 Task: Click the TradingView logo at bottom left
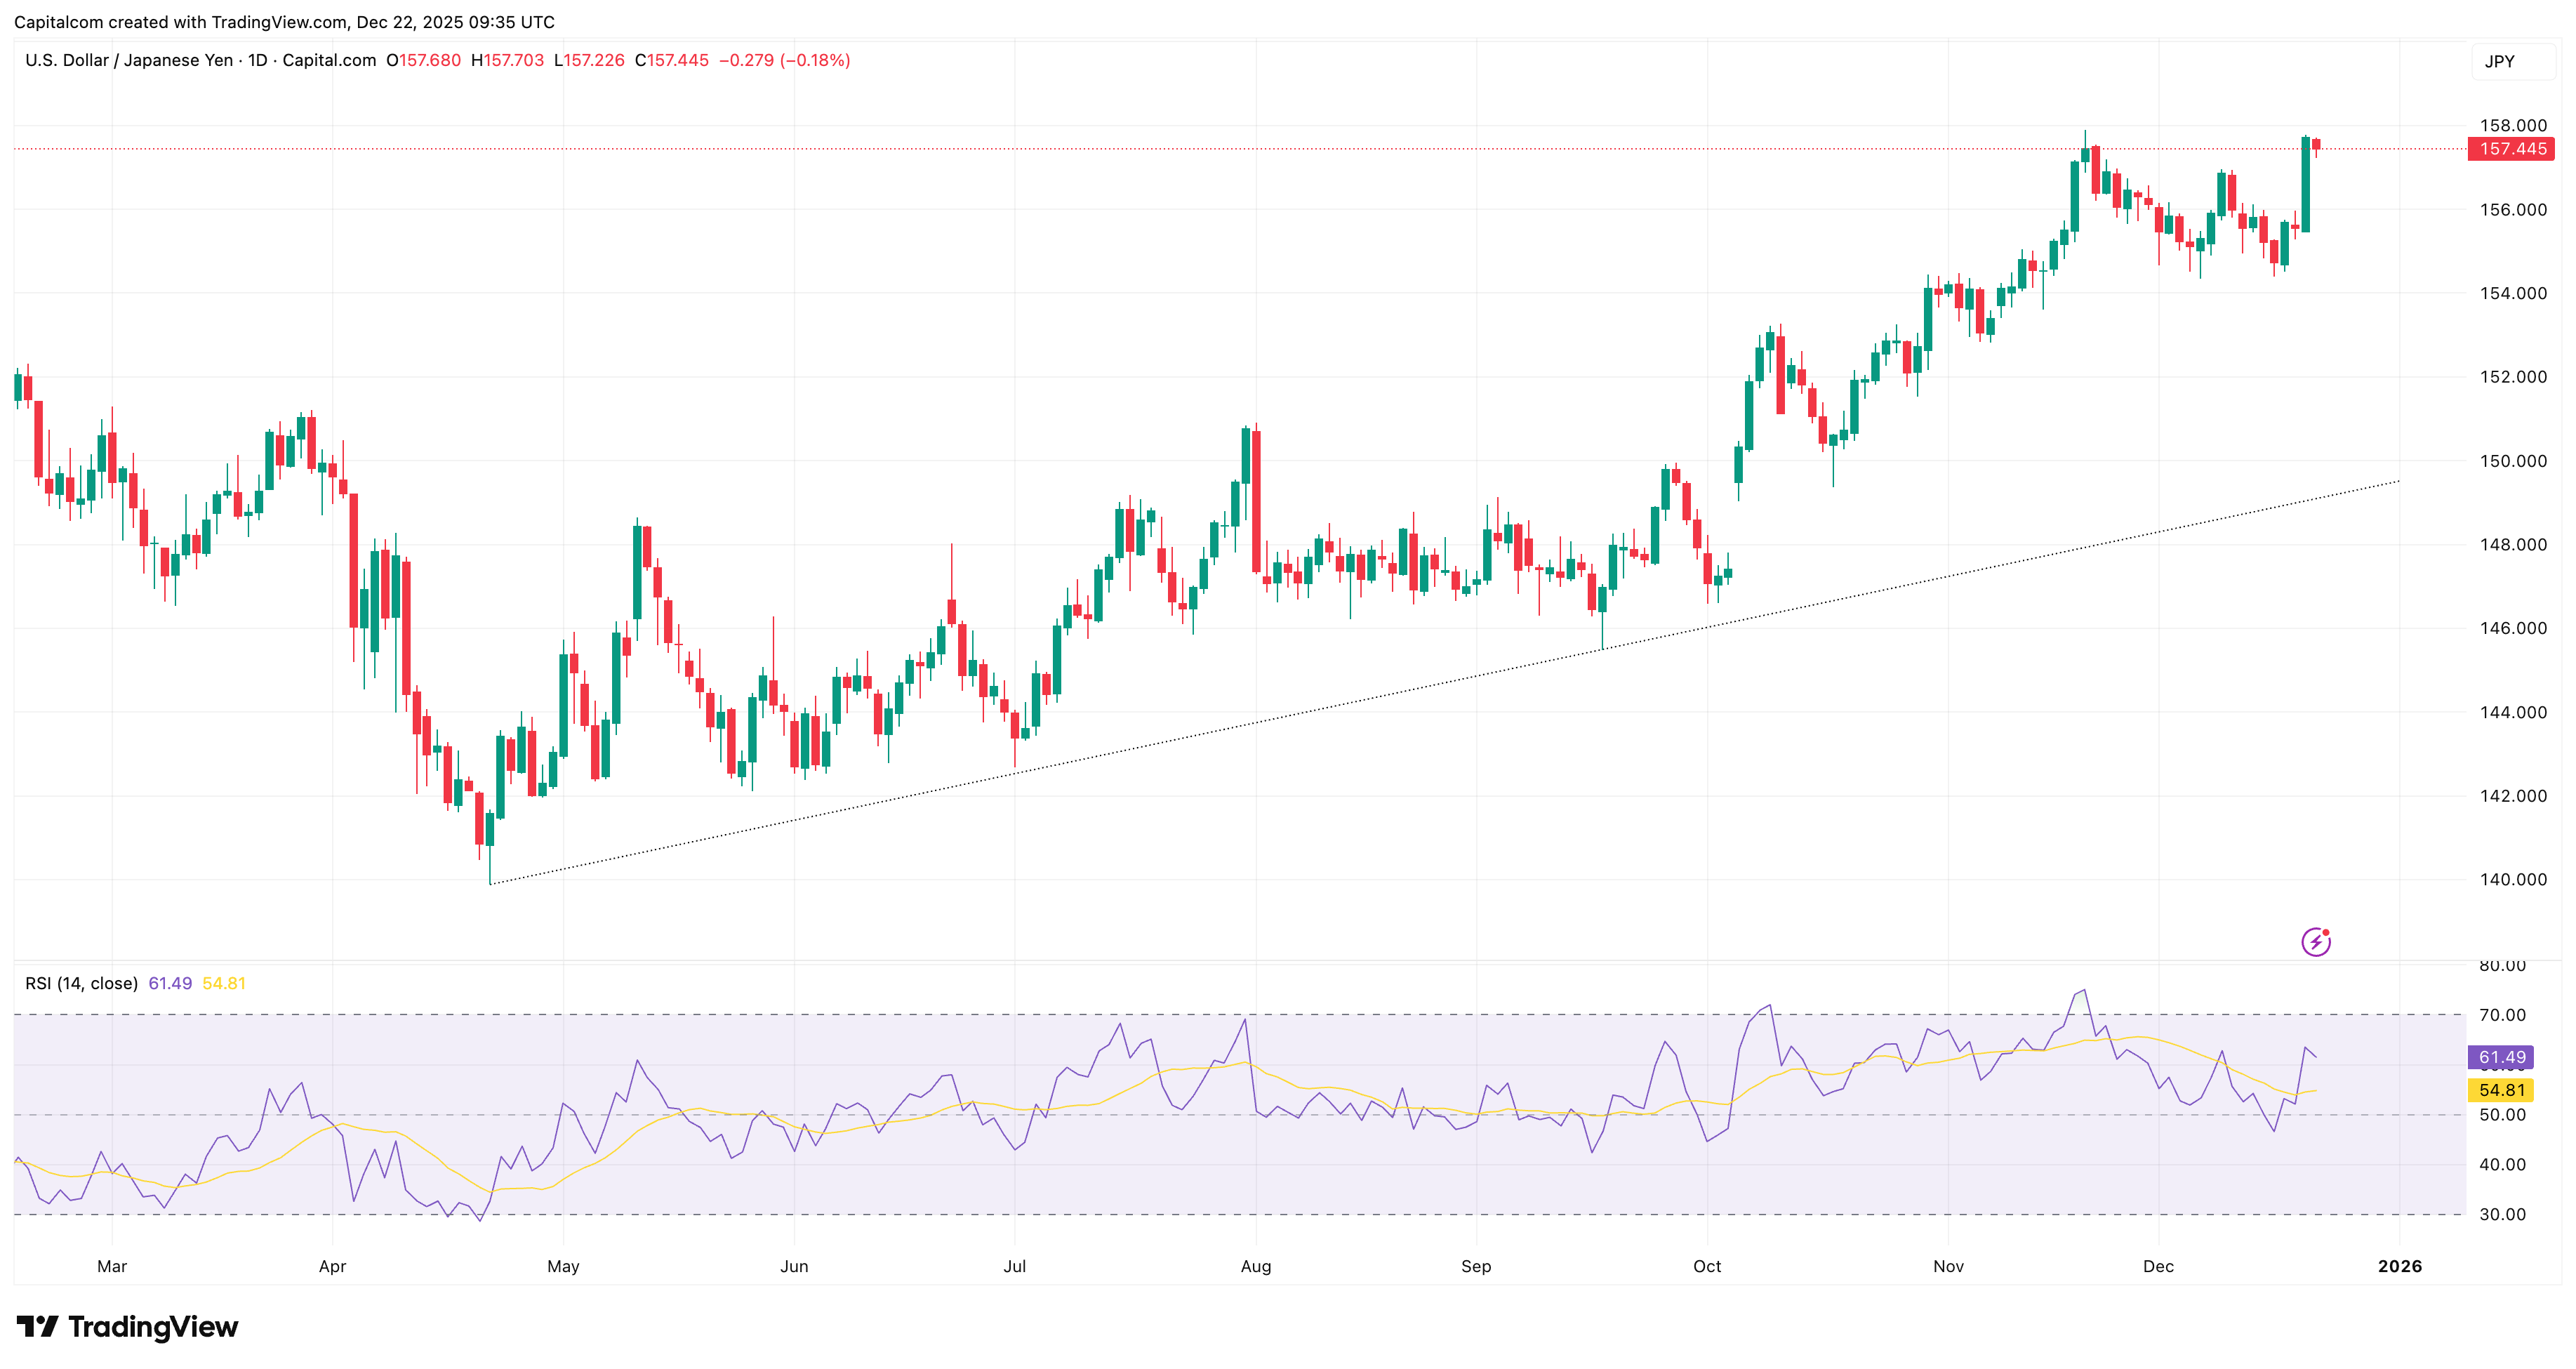(127, 1327)
